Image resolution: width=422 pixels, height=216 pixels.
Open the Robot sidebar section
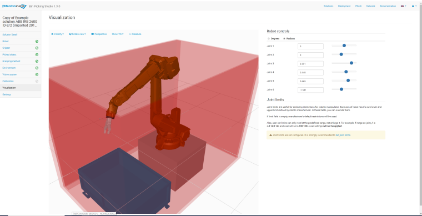(21, 42)
